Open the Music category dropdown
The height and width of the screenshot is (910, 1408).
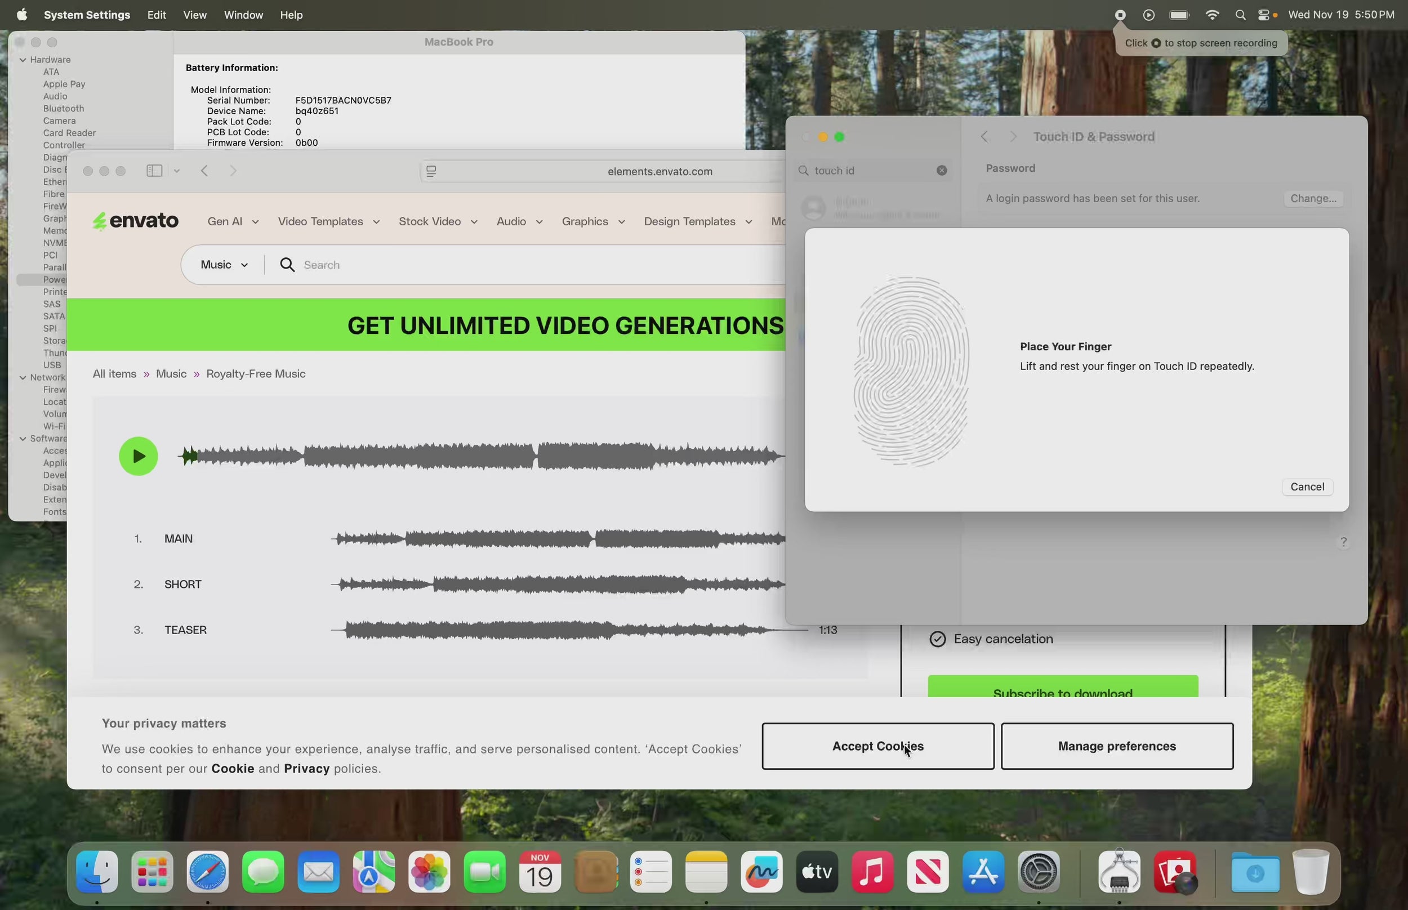pos(224,265)
